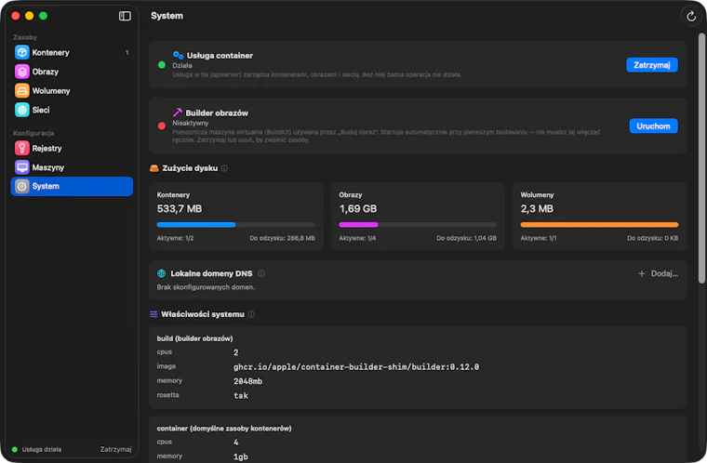Click the 2,3 MB value
Screen dimensions: 707x463
pos(537,209)
